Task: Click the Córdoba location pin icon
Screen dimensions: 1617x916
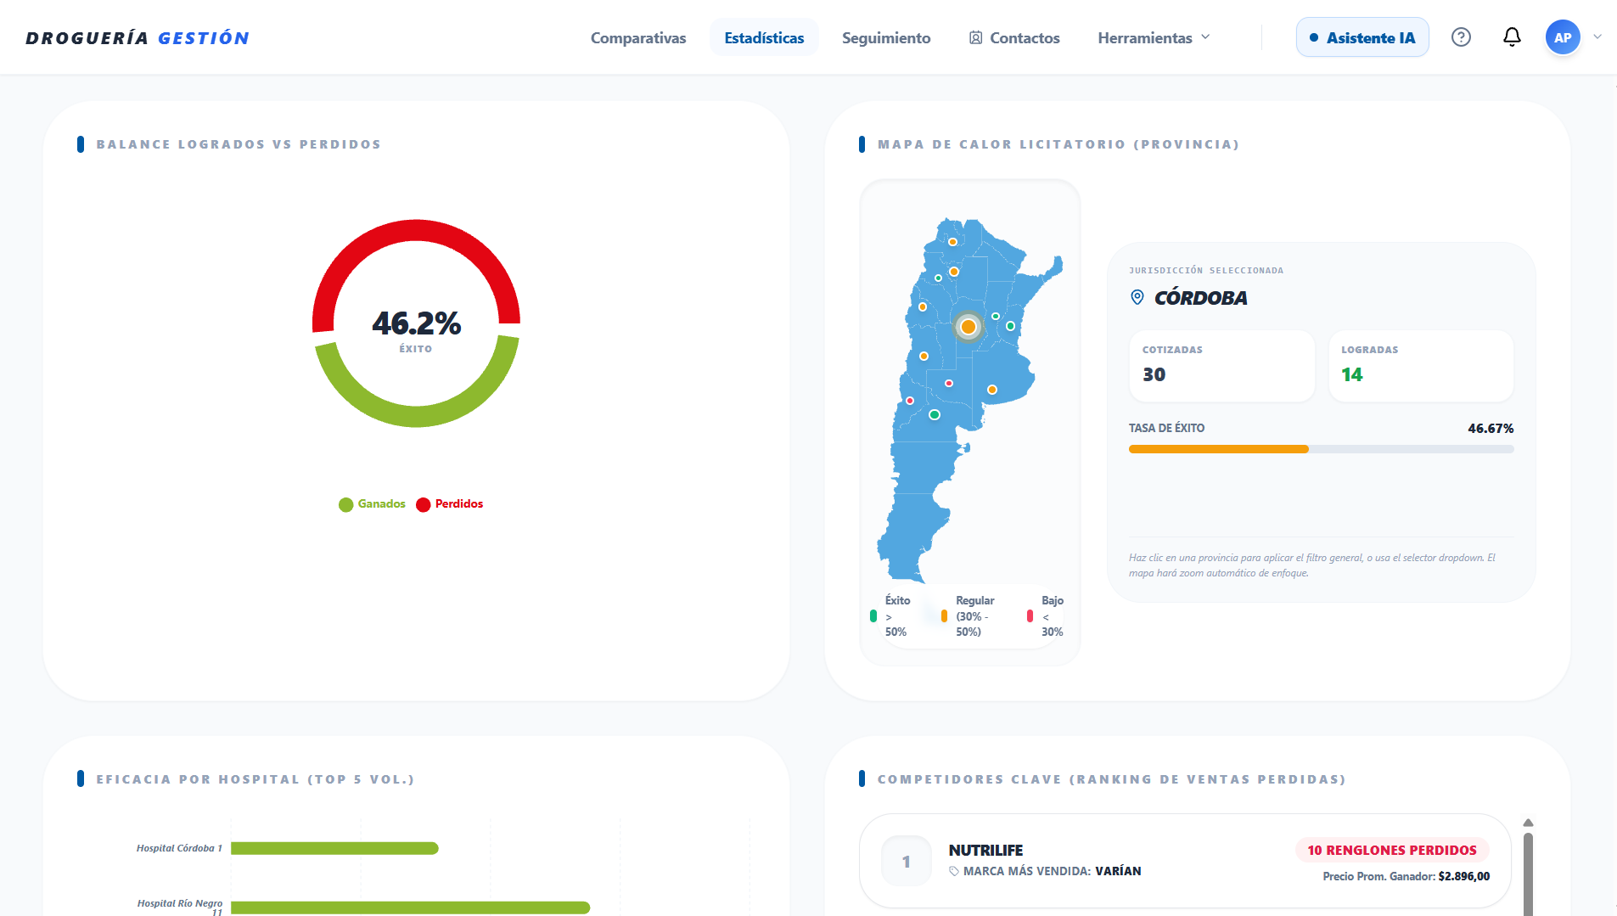Action: tap(1137, 297)
